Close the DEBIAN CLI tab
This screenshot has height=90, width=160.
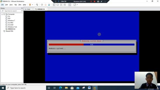click(x=46, y=9)
